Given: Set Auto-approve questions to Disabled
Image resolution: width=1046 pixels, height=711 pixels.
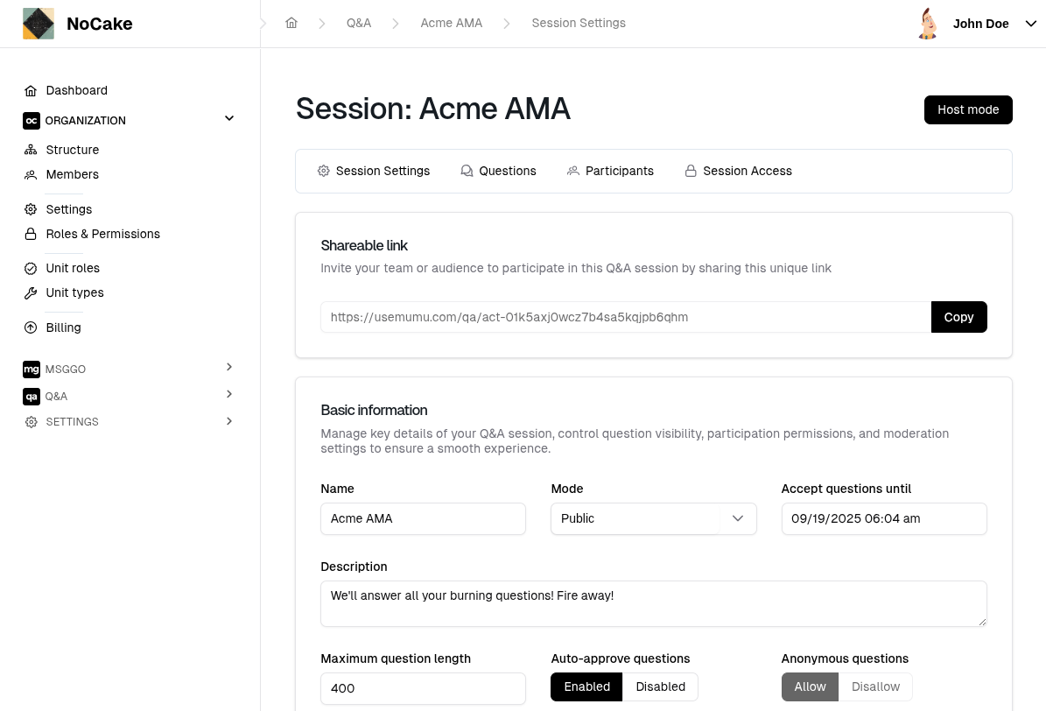Looking at the screenshot, I should (660, 687).
